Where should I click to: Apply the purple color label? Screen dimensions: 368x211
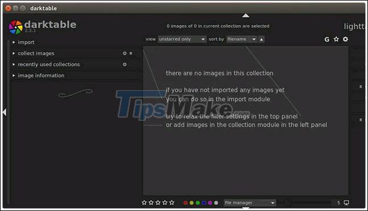click(x=210, y=203)
